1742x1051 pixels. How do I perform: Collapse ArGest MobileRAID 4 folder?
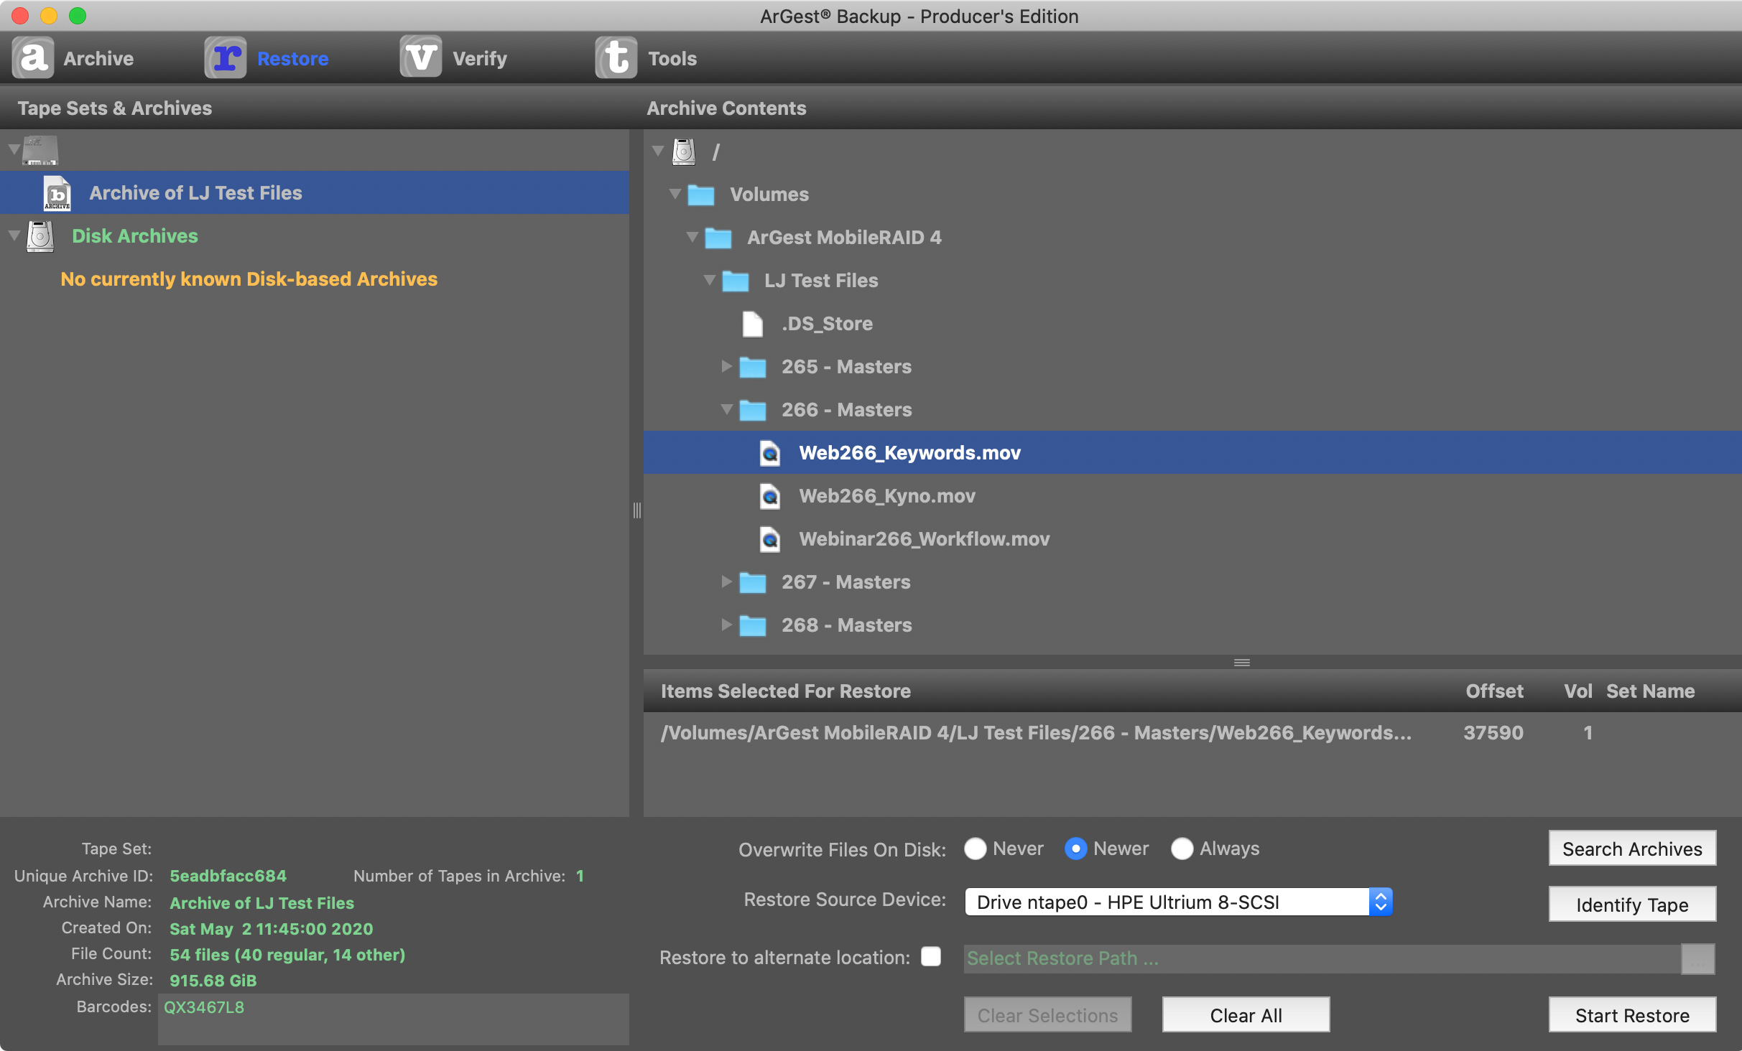(x=692, y=237)
